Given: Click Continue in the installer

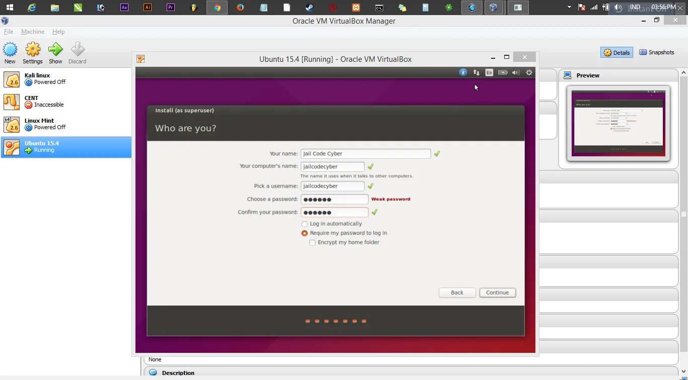Looking at the screenshot, I should pos(498,293).
